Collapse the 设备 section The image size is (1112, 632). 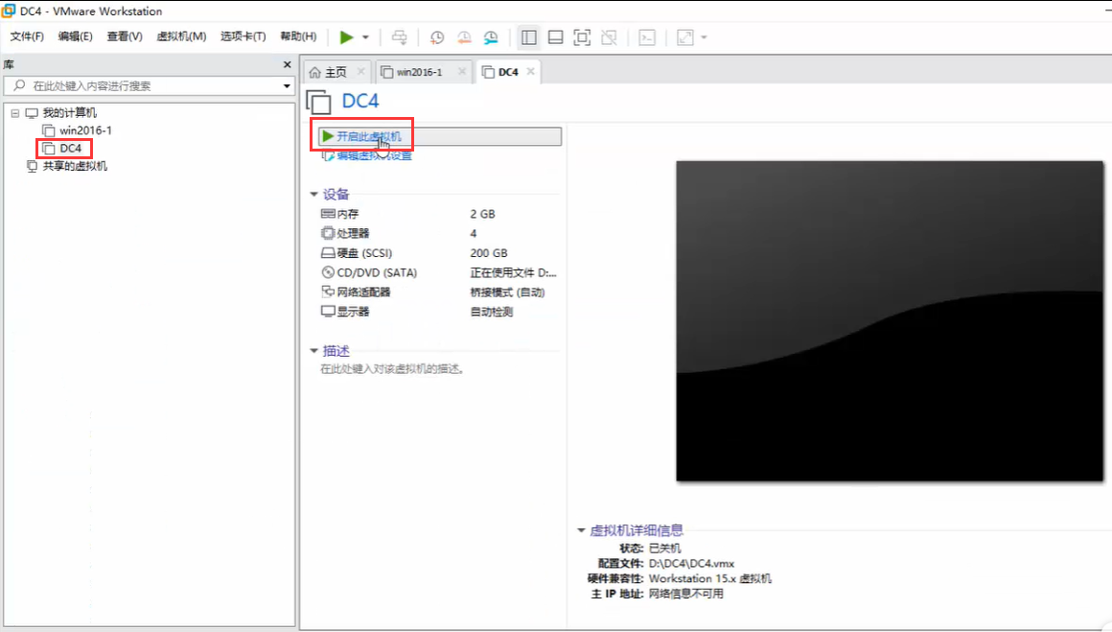pos(314,195)
